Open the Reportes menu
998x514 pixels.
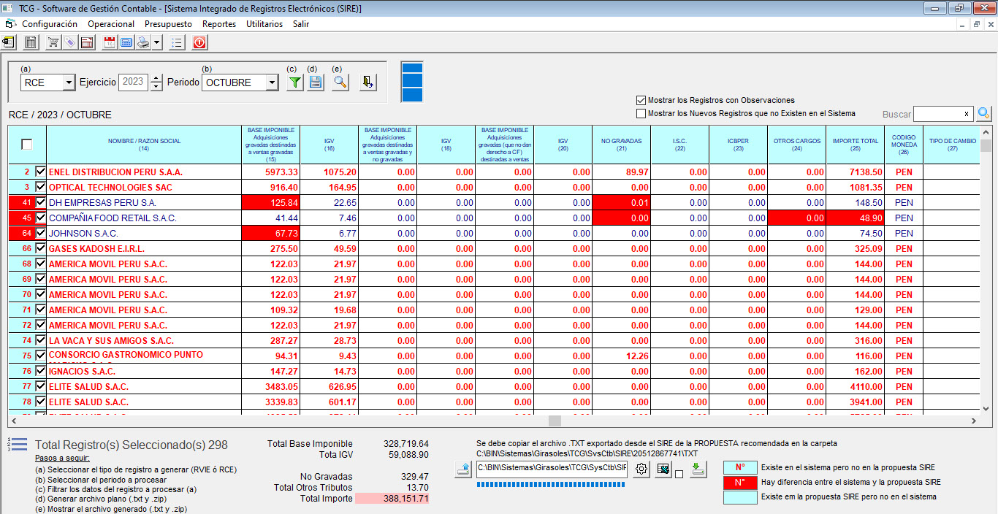(x=219, y=24)
